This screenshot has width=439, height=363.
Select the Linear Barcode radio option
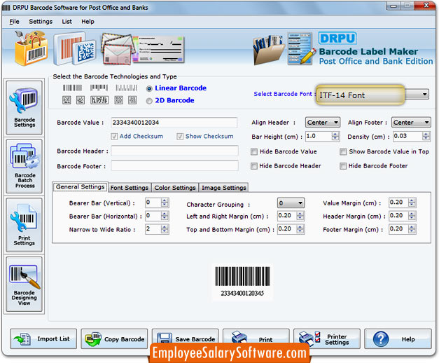click(149, 88)
